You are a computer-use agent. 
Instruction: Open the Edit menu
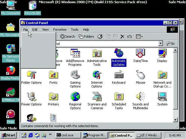pos(35,30)
